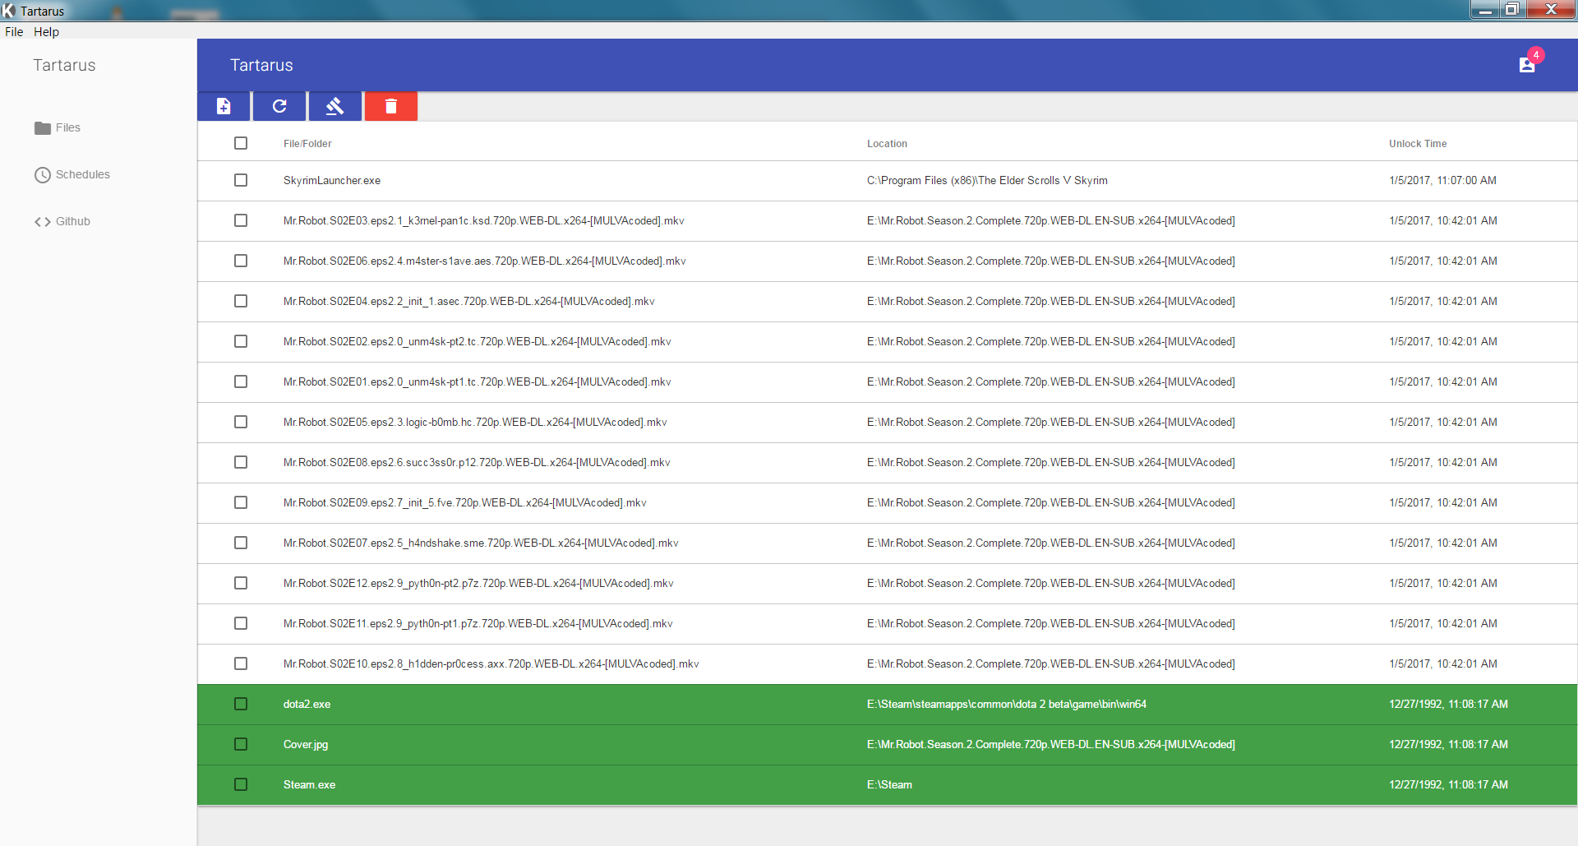Click the folder icon beside Files
Viewport: 1578px width, 846px height.
[43, 127]
